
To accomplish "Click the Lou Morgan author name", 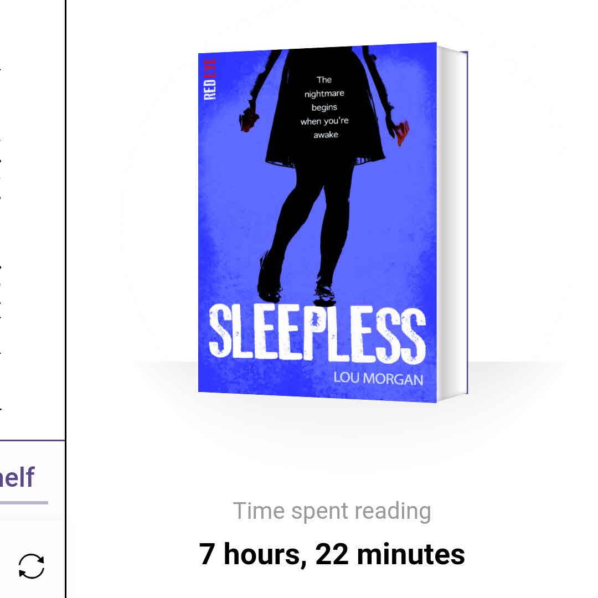I will tap(378, 379).
